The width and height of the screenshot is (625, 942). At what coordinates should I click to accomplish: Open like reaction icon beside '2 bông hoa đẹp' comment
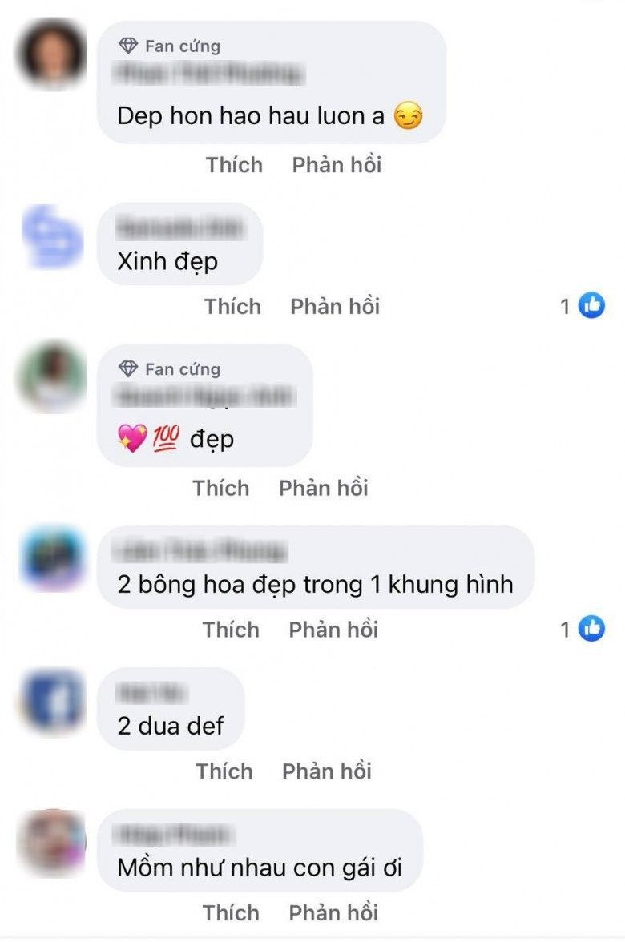tap(591, 628)
